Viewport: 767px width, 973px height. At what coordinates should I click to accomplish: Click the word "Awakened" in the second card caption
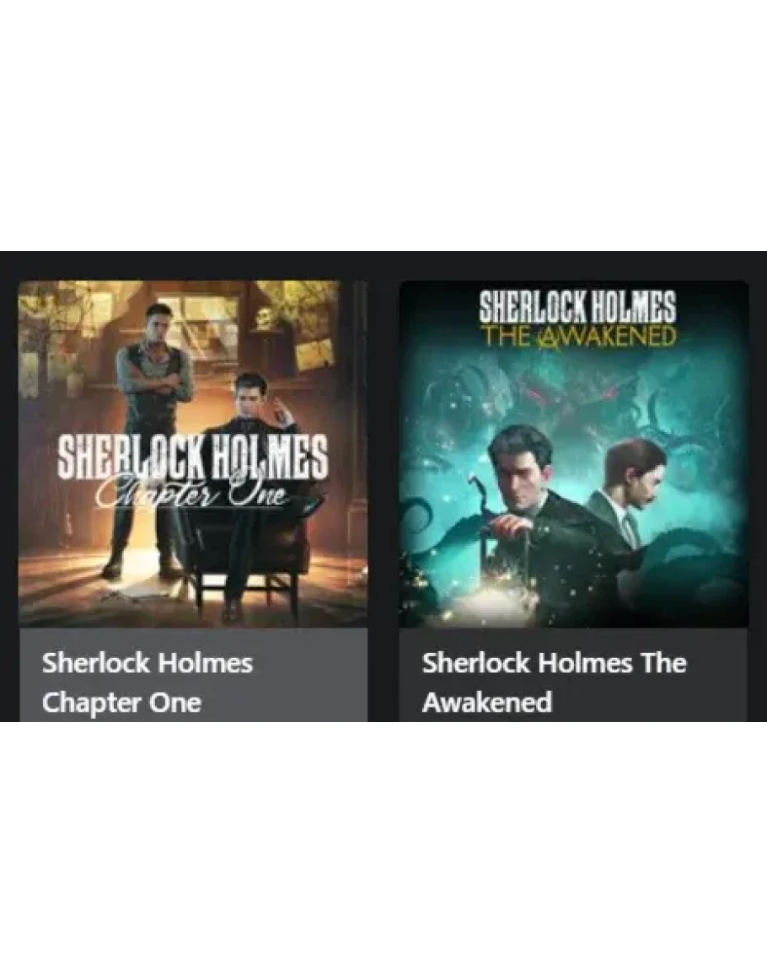487,703
